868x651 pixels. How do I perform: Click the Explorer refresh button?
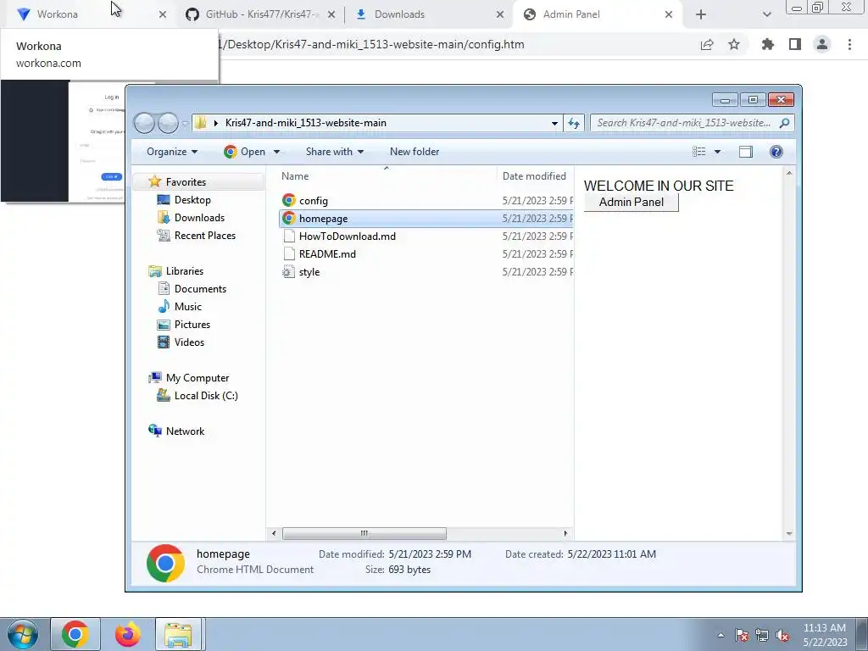click(574, 123)
